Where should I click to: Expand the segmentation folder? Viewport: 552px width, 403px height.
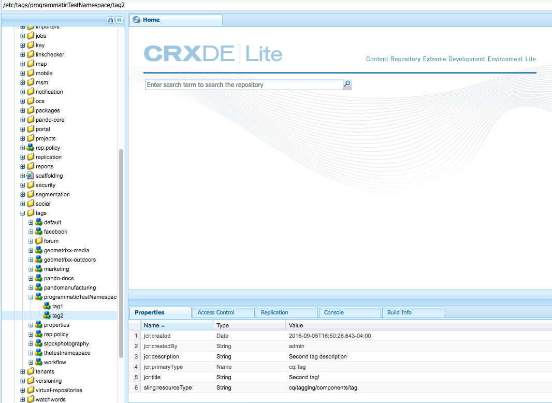(x=23, y=194)
